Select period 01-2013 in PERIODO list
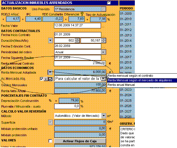The image size is (177, 148). click(x=127, y=35)
